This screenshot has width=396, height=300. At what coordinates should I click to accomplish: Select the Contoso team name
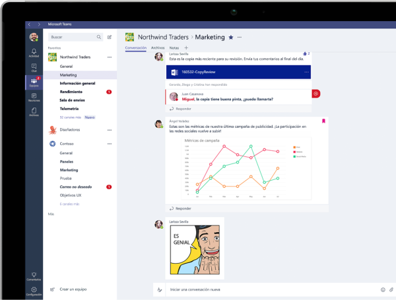(67, 144)
